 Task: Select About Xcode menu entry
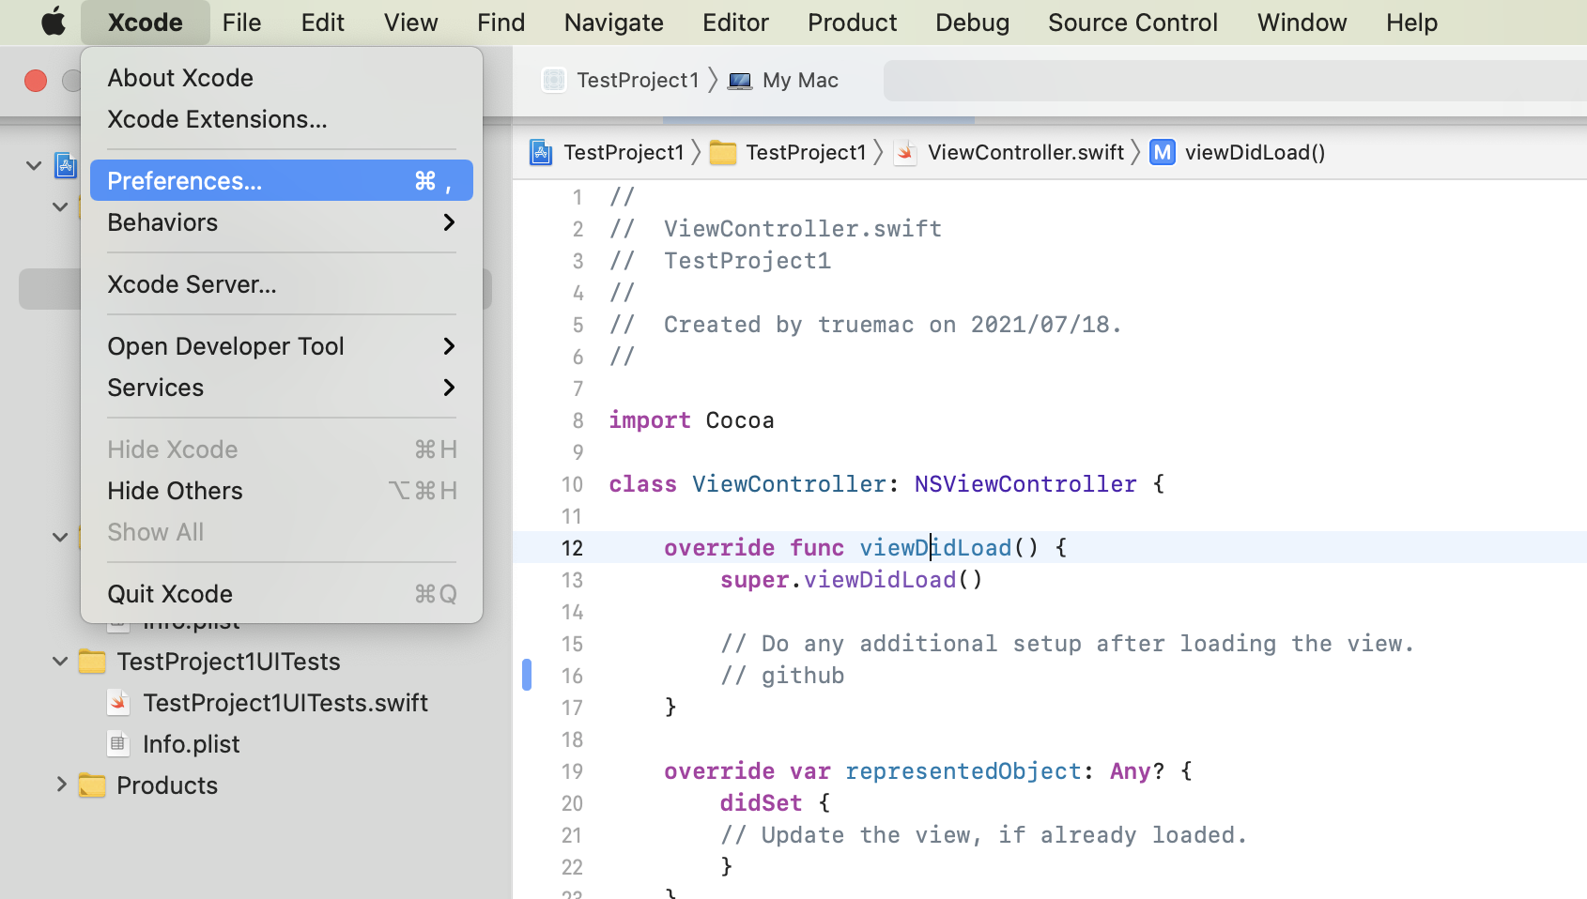coord(282,78)
